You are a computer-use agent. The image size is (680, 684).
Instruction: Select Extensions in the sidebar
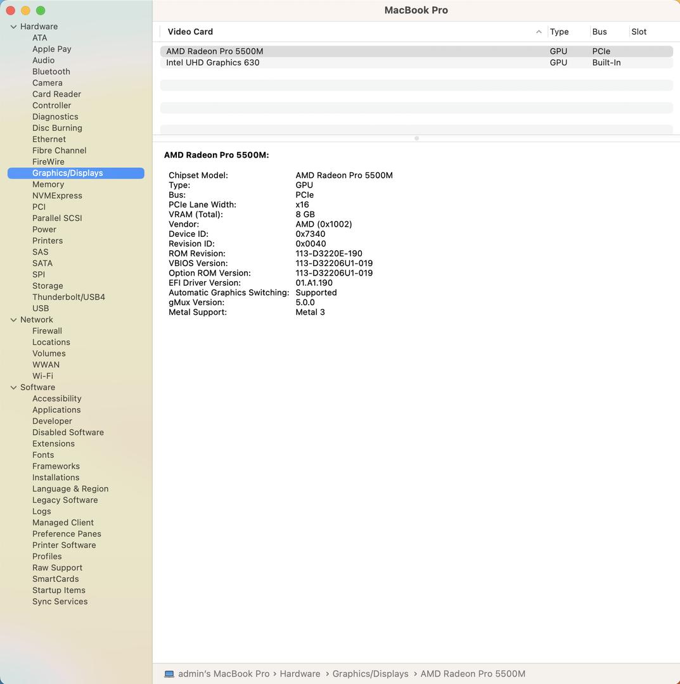coord(53,443)
